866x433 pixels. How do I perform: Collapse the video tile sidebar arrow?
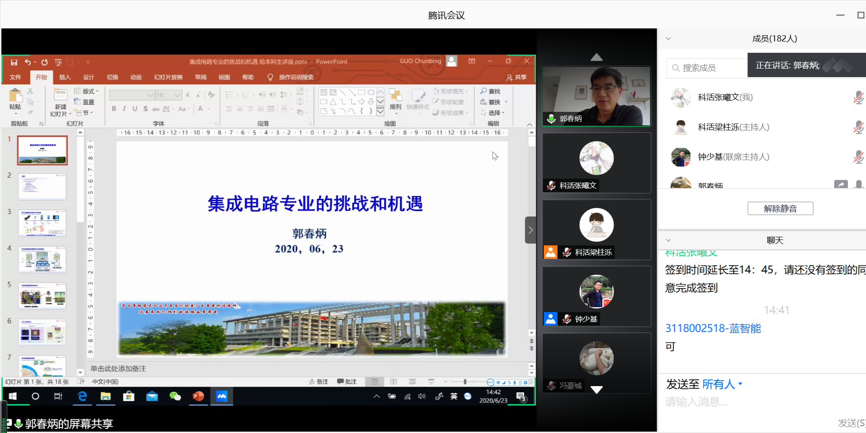click(530, 230)
